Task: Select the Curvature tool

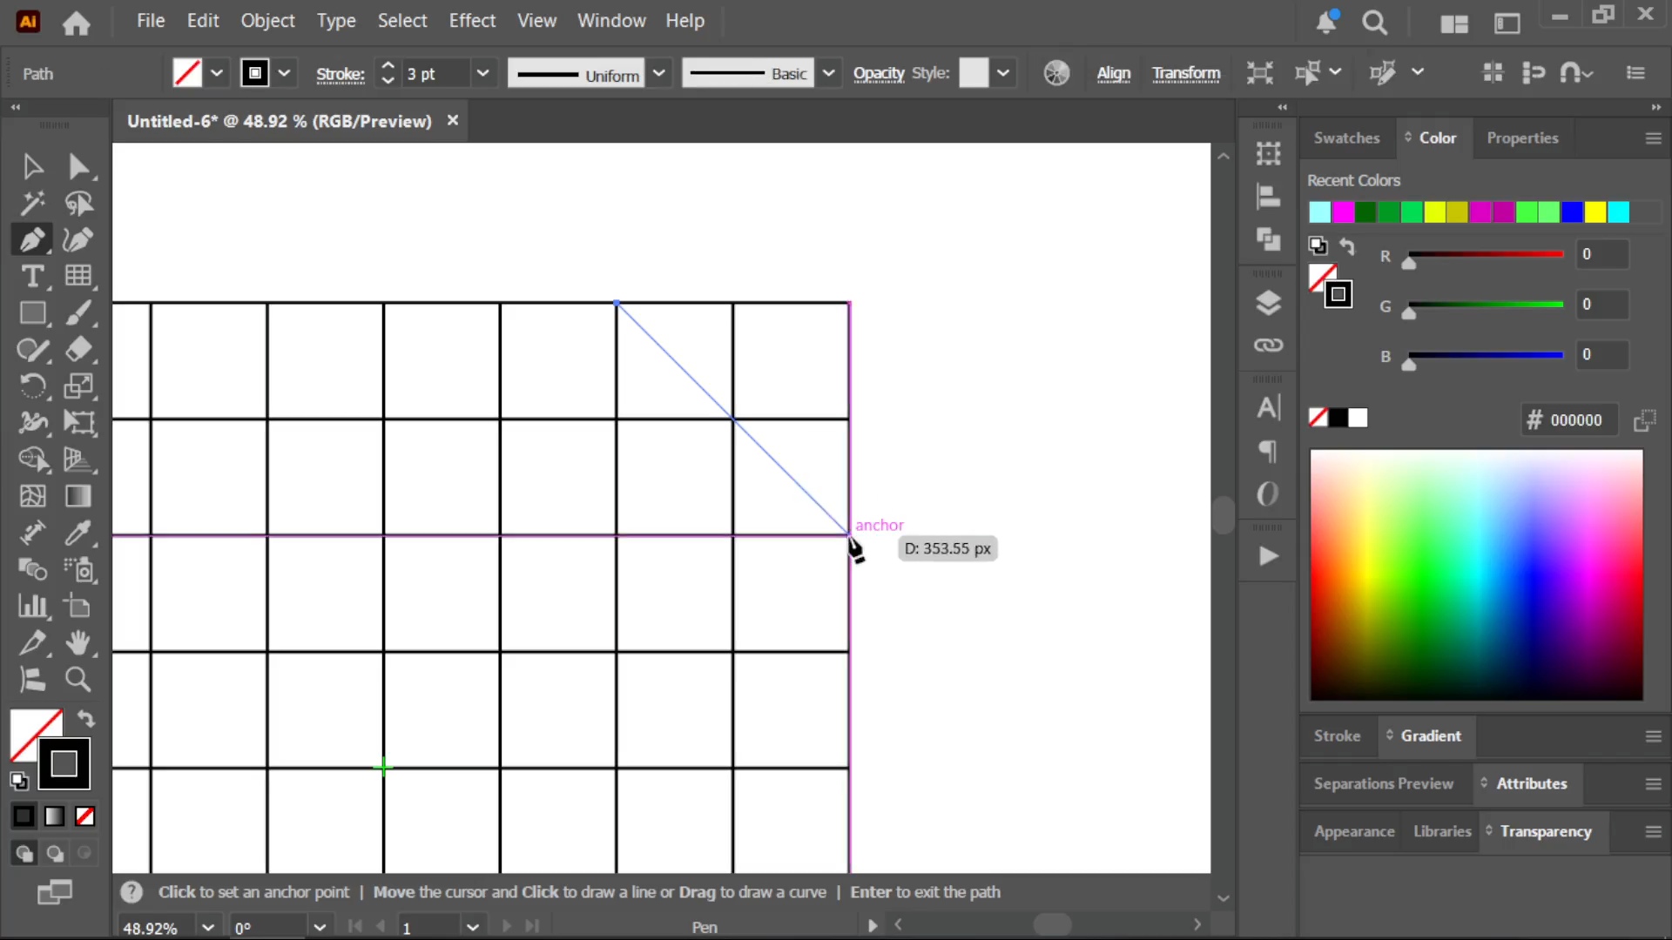Action: pos(78,240)
